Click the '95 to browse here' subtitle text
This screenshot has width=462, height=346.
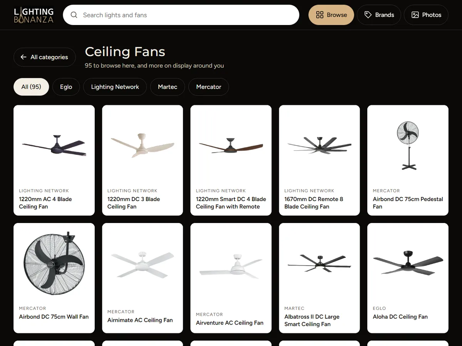coord(154,66)
